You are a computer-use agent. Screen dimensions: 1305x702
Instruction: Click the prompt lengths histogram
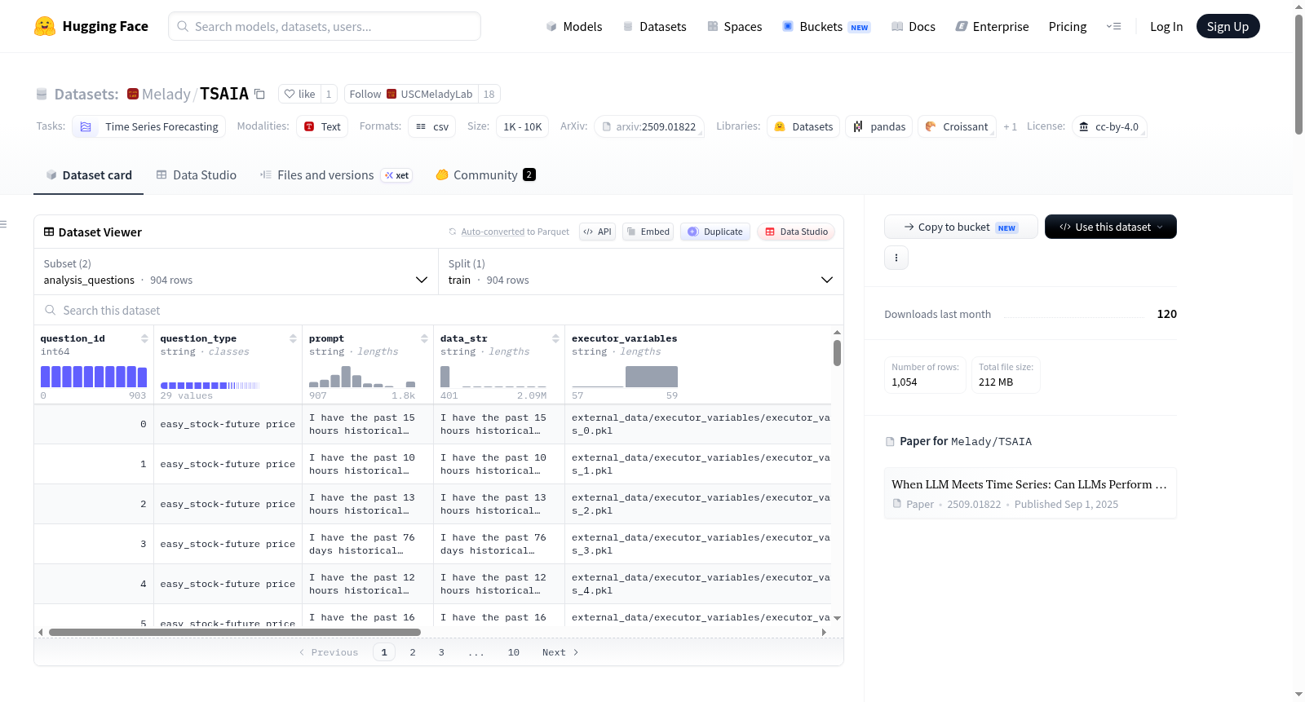pos(362,377)
